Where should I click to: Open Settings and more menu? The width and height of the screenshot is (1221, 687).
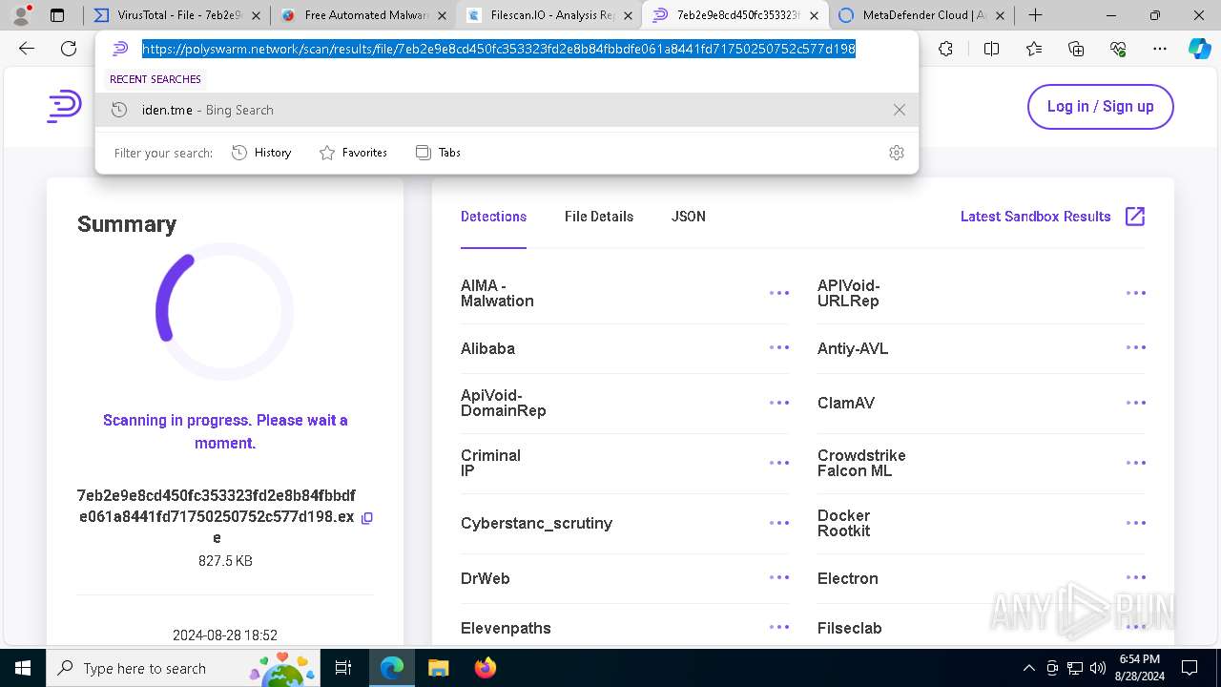click(1160, 50)
